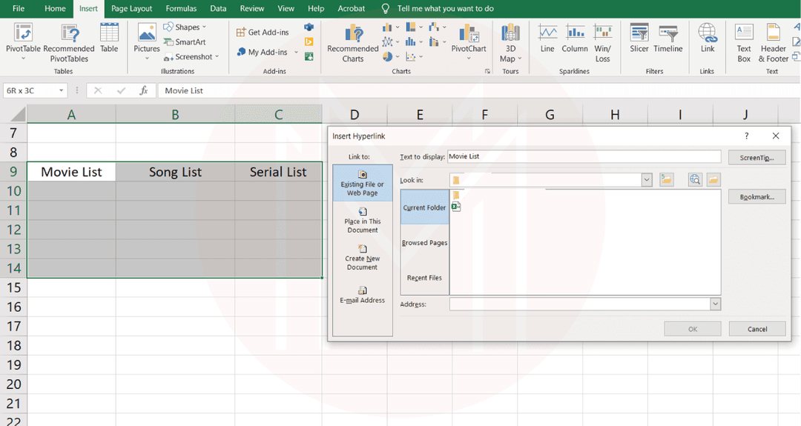The width and height of the screenshot is (801, 426).
Task: Open the Address dropdown arrow
Action: pos(715,304)
